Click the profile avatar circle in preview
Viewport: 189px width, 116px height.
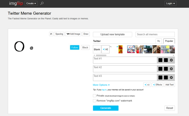[x=19, y=46]
